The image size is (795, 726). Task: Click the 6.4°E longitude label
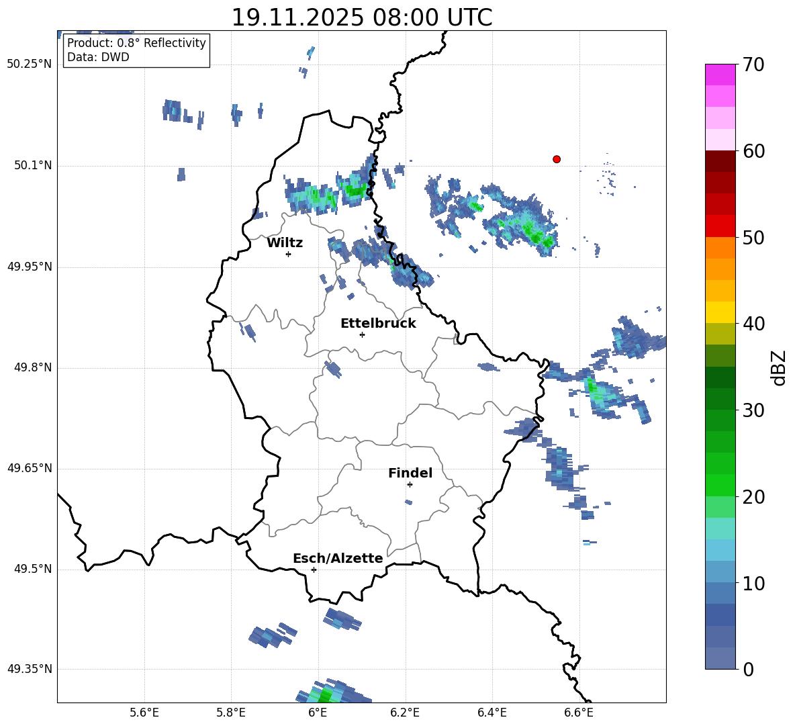pyautogui.click(x=492, y=713)
